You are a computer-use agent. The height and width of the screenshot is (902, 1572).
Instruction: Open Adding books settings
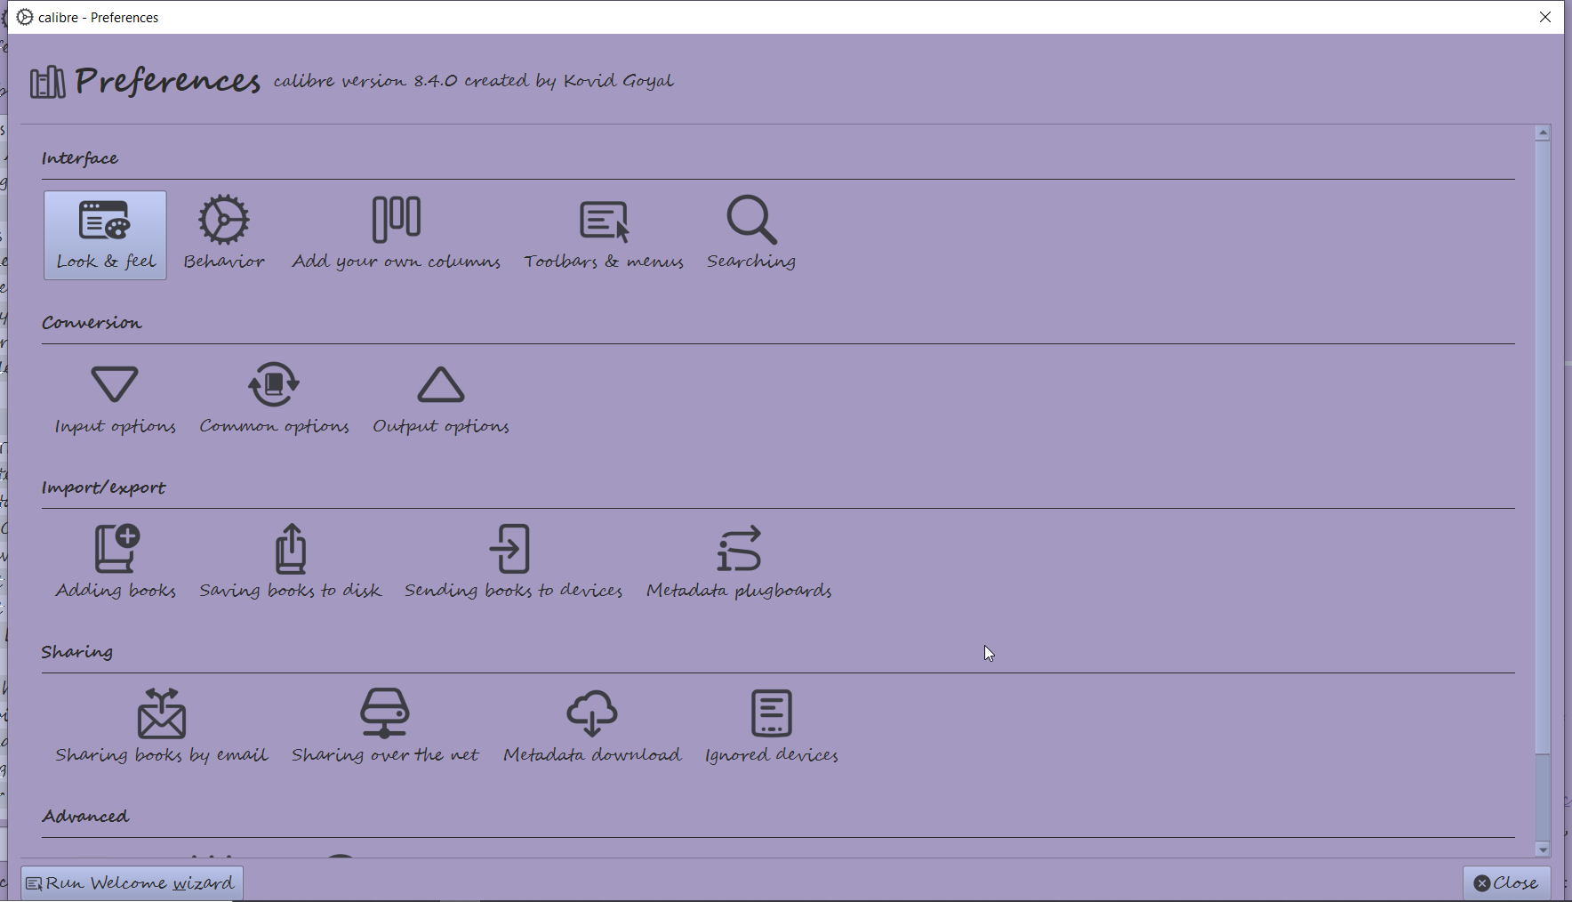pyautogui.click(x=116, y=563)
